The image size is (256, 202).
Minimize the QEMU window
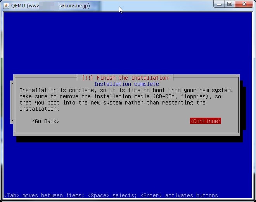pyautogui.click(x=219, y=4)
